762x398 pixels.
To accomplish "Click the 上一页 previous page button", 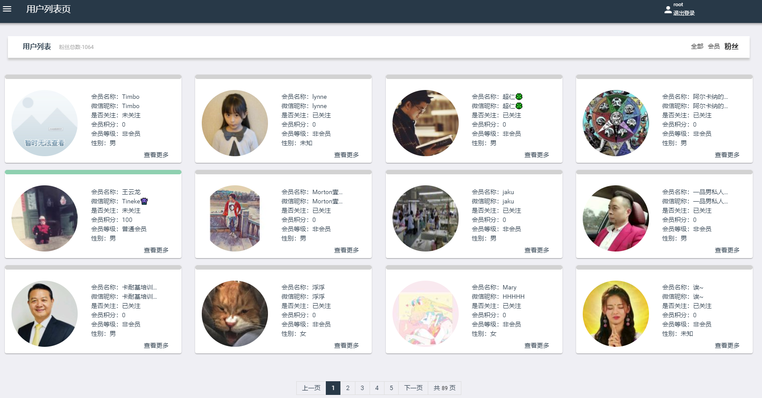I will click(311, 388).
